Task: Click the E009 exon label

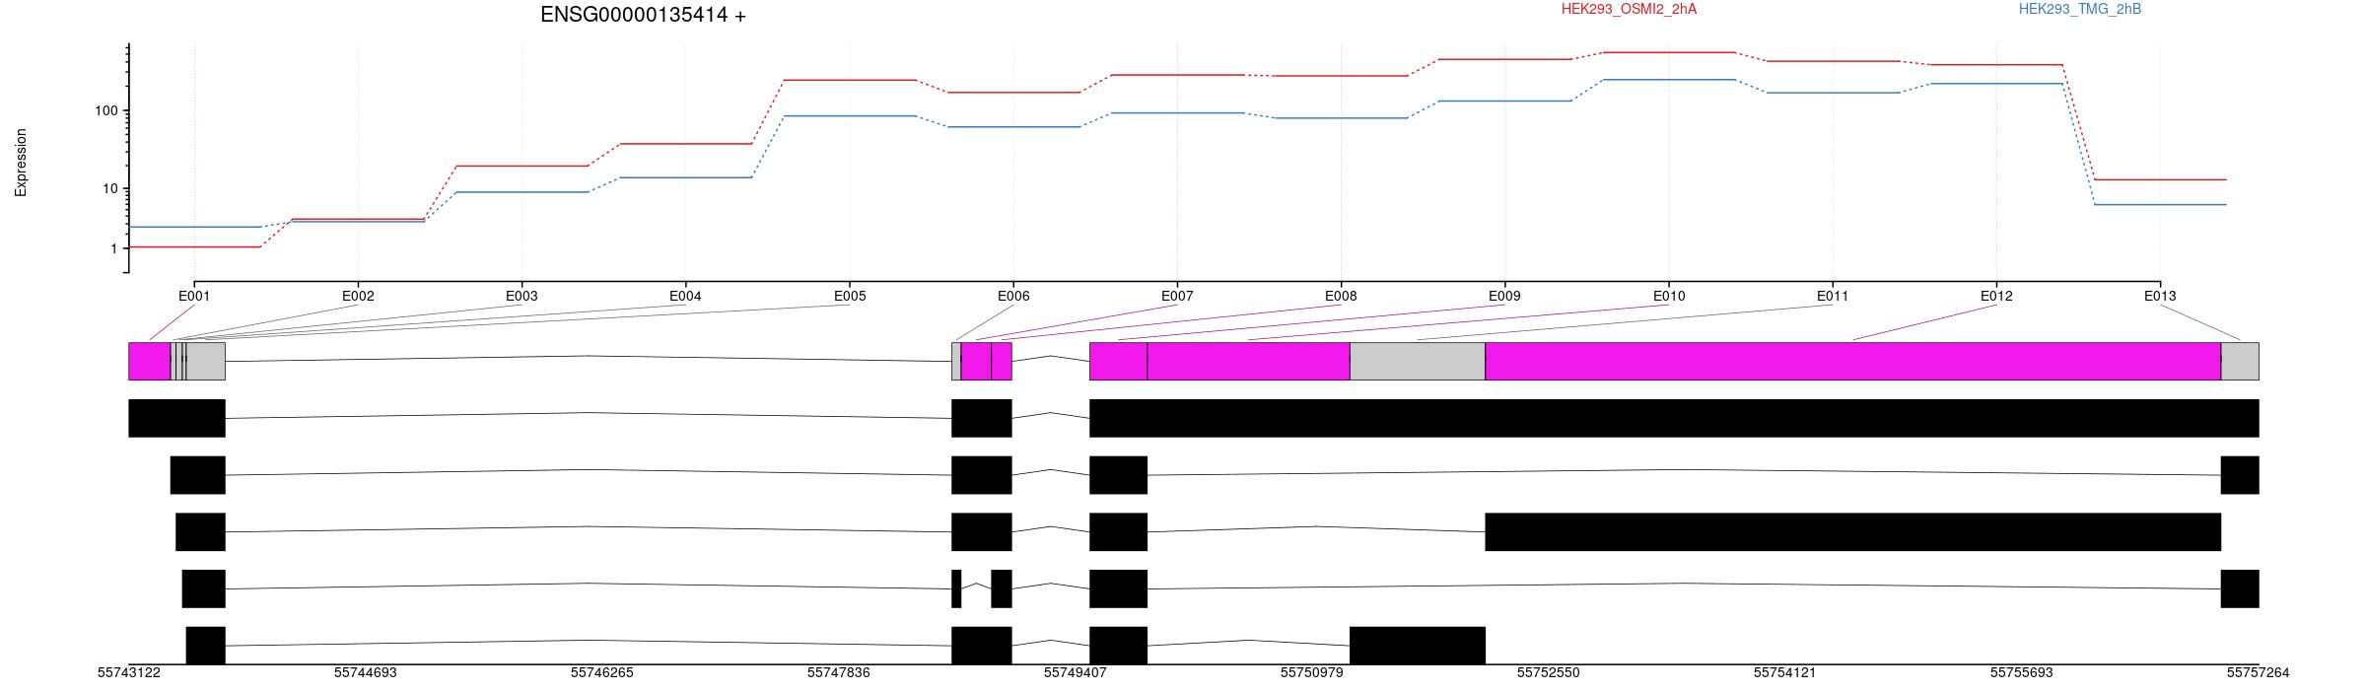Action: (1504, 296)
